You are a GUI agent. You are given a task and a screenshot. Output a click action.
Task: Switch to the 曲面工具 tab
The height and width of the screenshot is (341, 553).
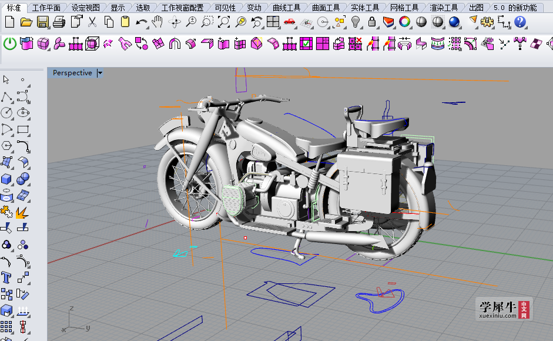(x=326, y=8)
